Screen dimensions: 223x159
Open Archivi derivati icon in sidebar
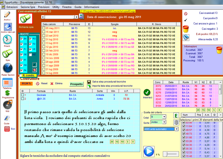tap(8, 27)
